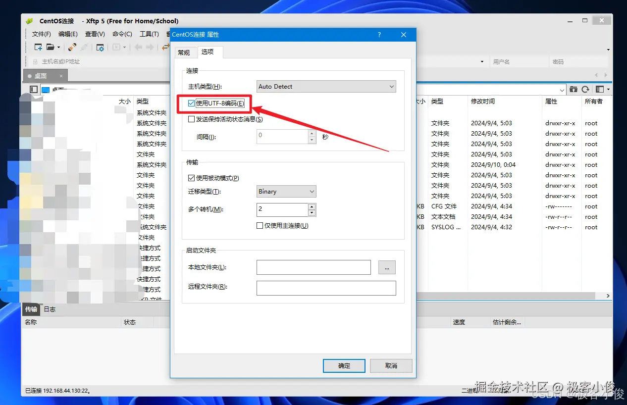
Task: Sort remote list by 属性 column
Action: click(x=561, y=101)
